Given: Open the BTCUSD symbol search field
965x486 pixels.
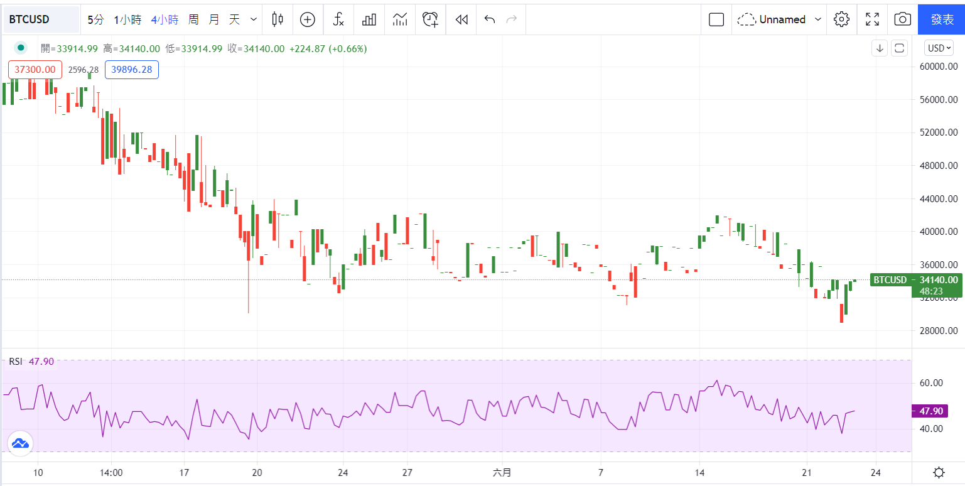Looking at the screenshot, I should 41,19.
